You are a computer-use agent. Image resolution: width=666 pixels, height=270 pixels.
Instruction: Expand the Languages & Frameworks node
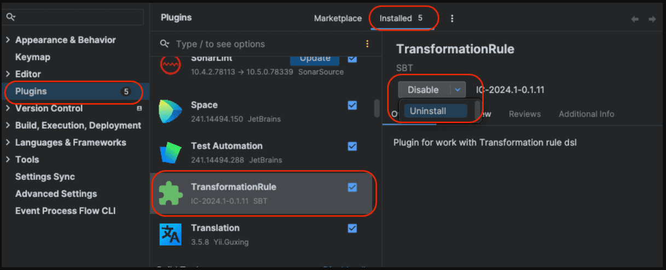click(8, 142)
